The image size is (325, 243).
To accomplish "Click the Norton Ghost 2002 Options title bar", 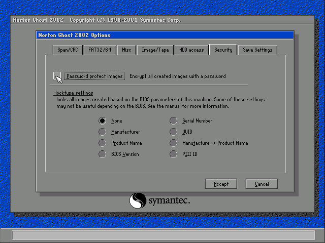I will pyautogui.click(x=165, y=35).
